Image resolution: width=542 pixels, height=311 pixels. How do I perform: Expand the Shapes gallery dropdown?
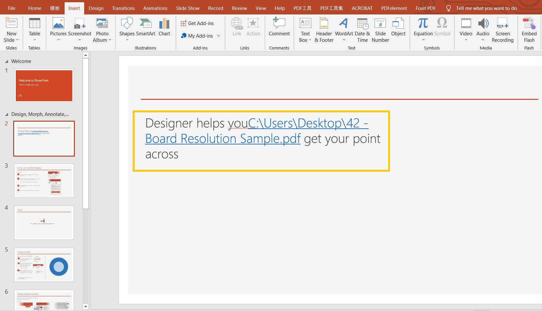(127, 40)
